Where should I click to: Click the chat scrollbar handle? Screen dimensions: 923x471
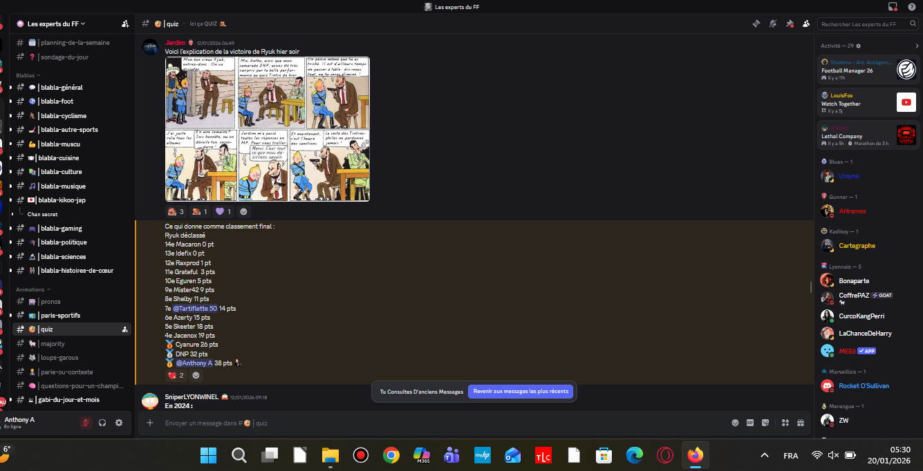(812, 287)
